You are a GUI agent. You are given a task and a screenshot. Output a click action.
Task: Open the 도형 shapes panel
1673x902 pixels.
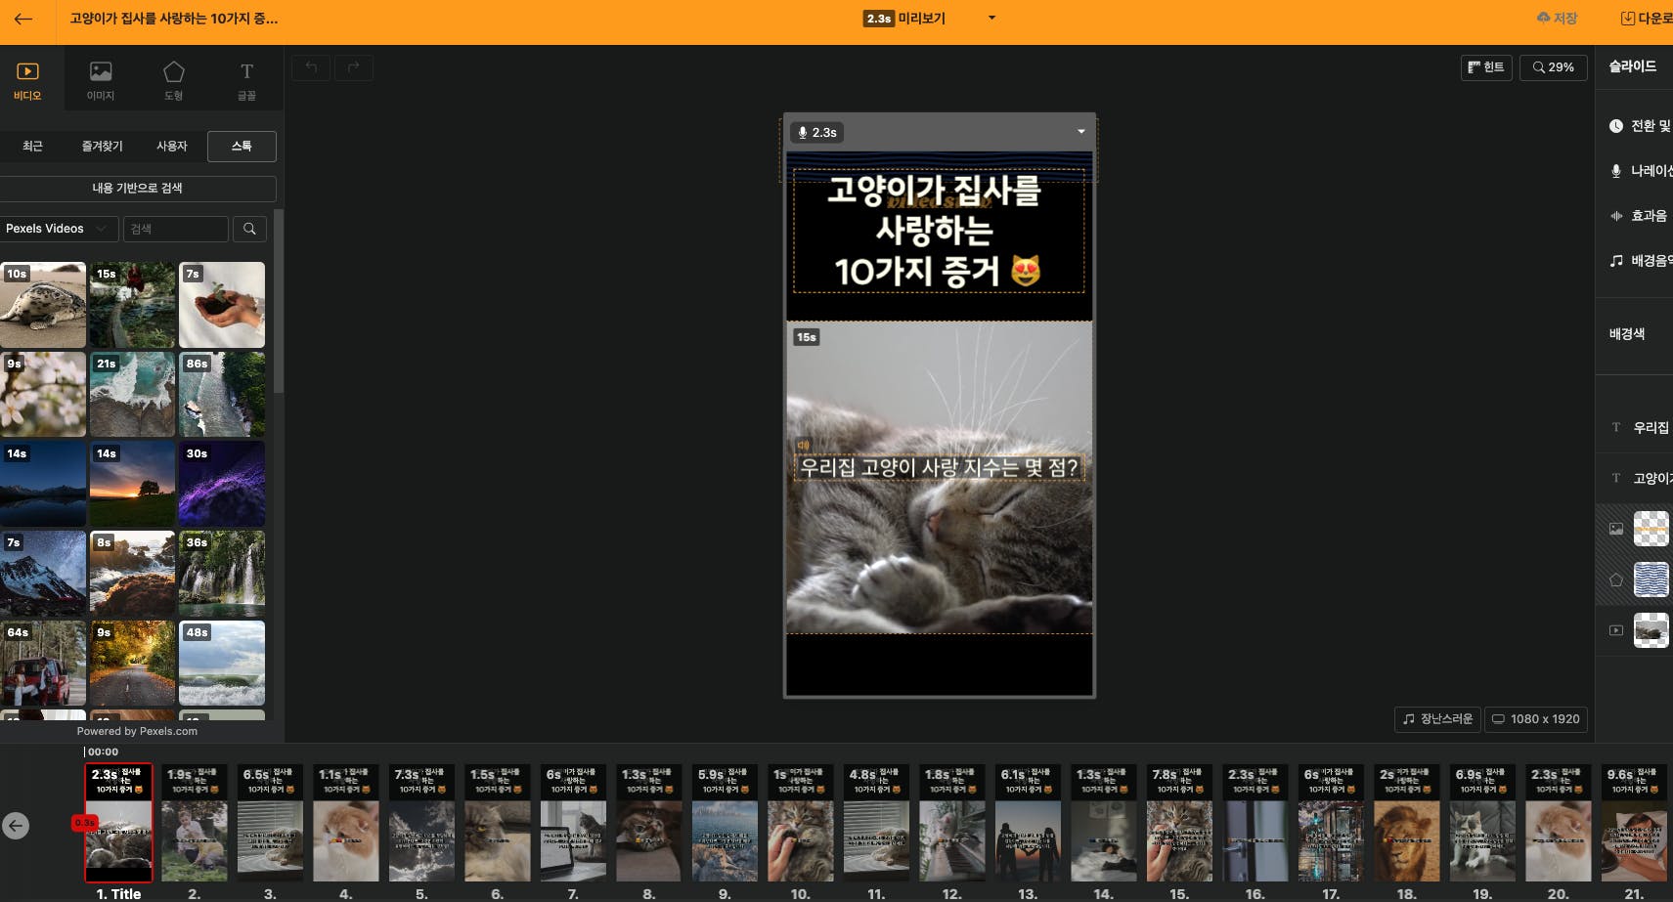(173, 80)
